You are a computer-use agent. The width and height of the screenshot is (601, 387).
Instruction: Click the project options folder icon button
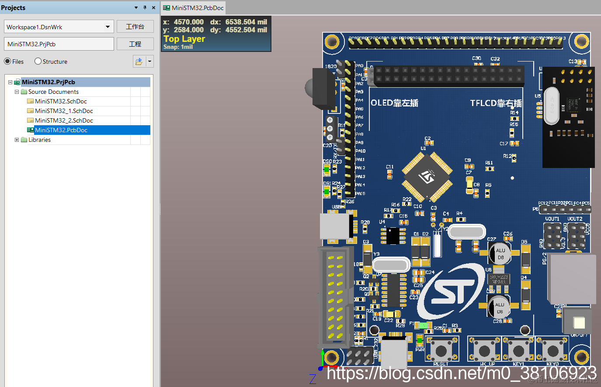point(139,62)
